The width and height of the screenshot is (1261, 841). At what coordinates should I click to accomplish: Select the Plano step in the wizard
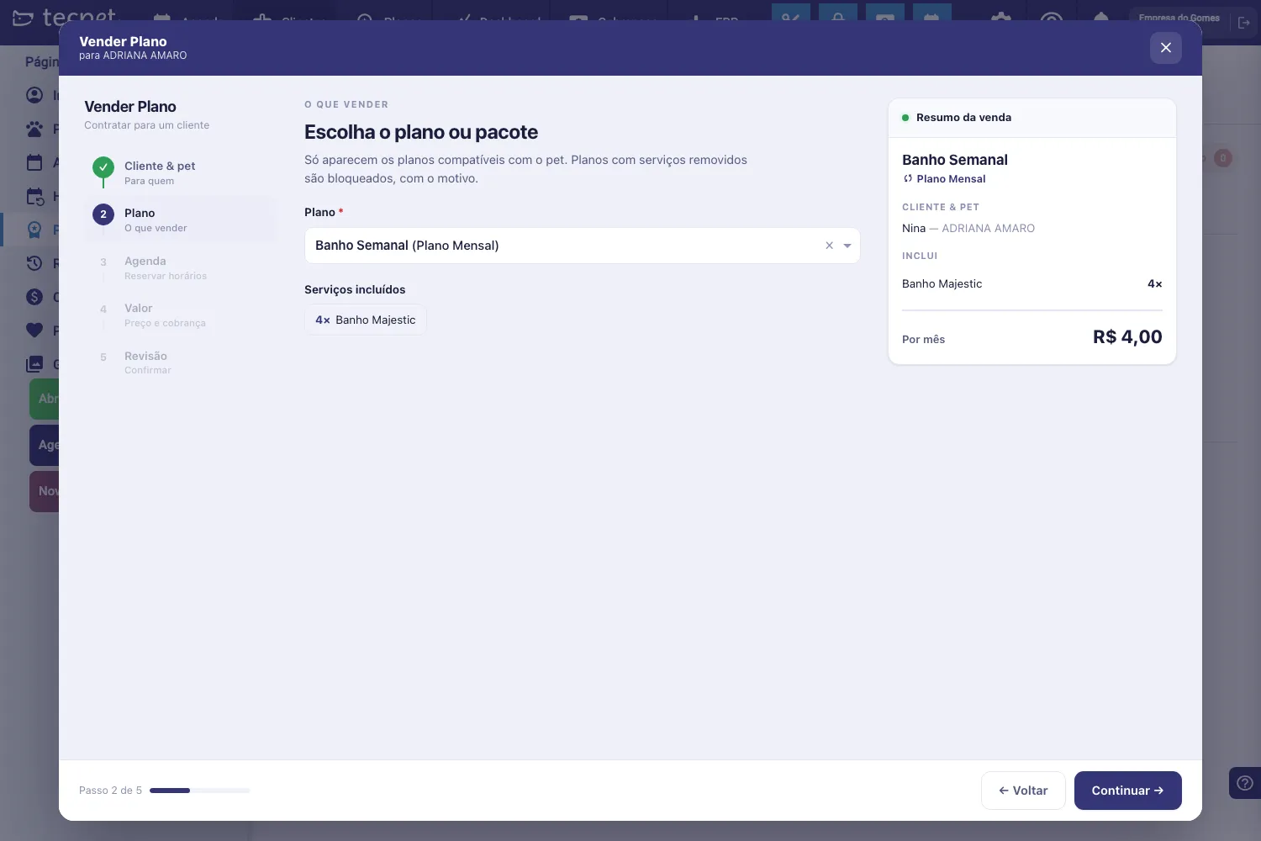click(178, 220)
